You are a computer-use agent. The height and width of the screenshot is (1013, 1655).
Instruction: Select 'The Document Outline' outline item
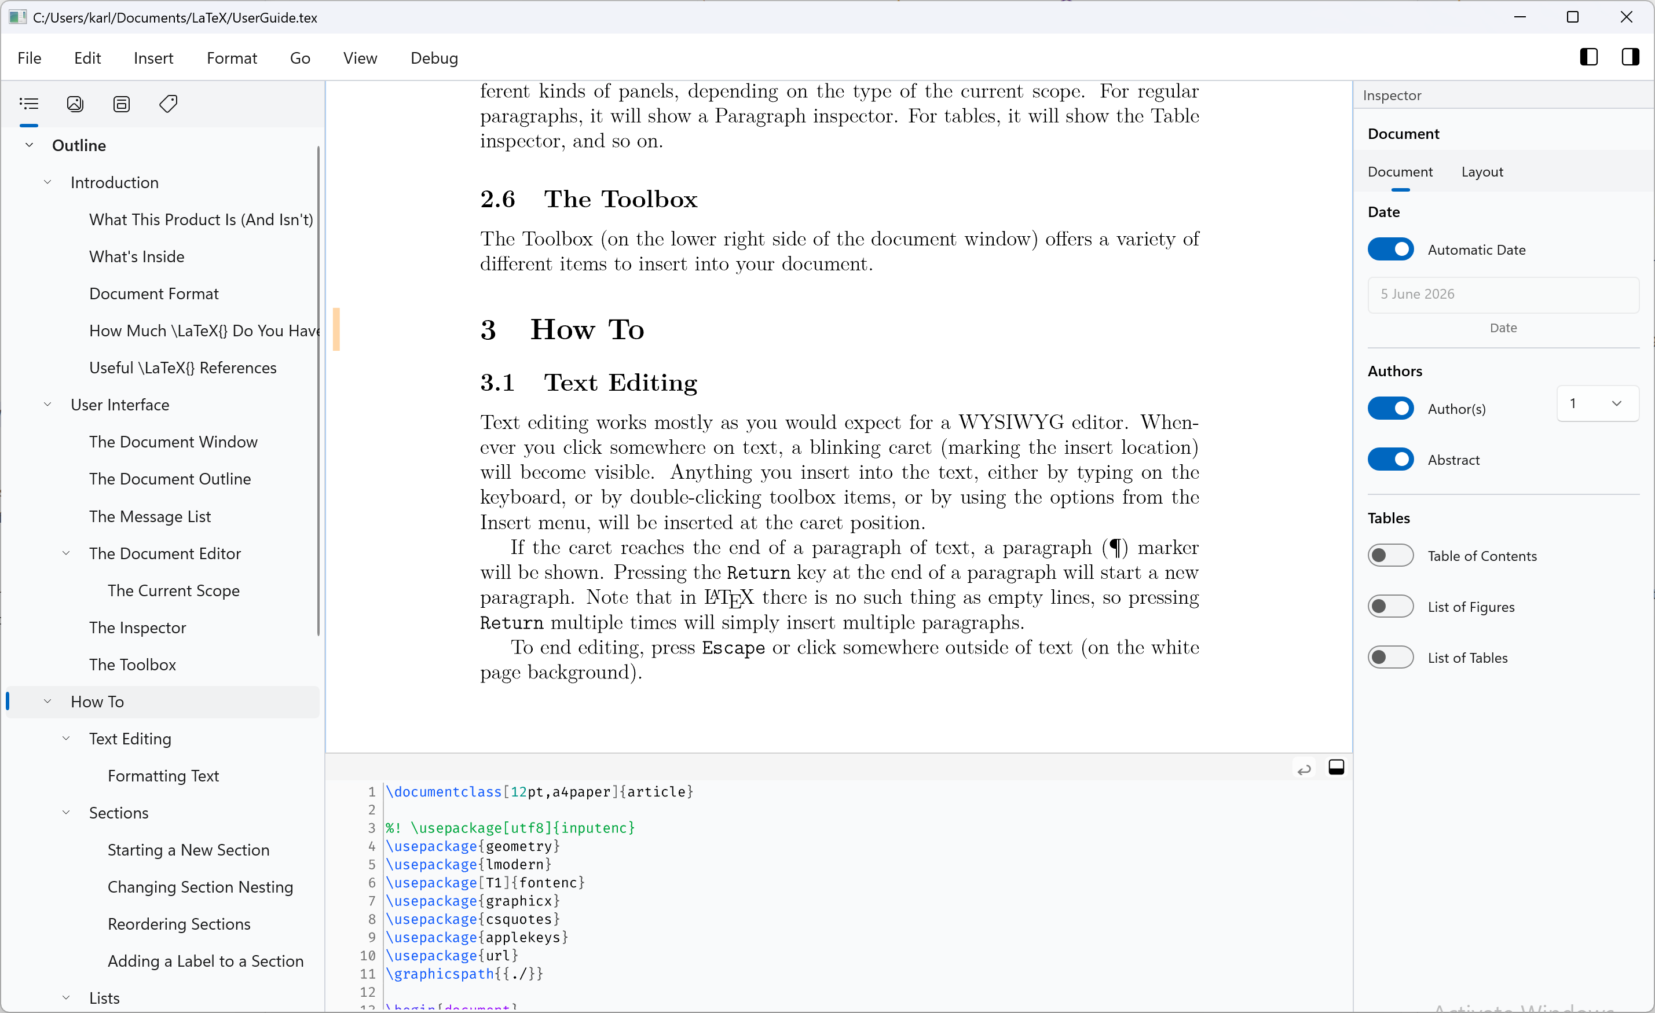click(x=170, y=479)
